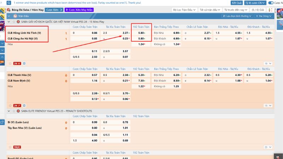Select 5.80 1X2 odds for Hồng Lĩnh Hà Tĩnh
This screenshot has height=159, width=283.
click(x=141, y=33)
